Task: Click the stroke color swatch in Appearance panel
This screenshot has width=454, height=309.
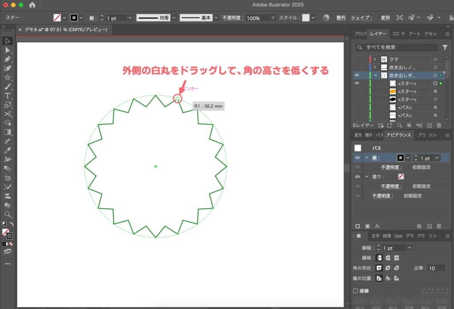Action: [401, 158]
